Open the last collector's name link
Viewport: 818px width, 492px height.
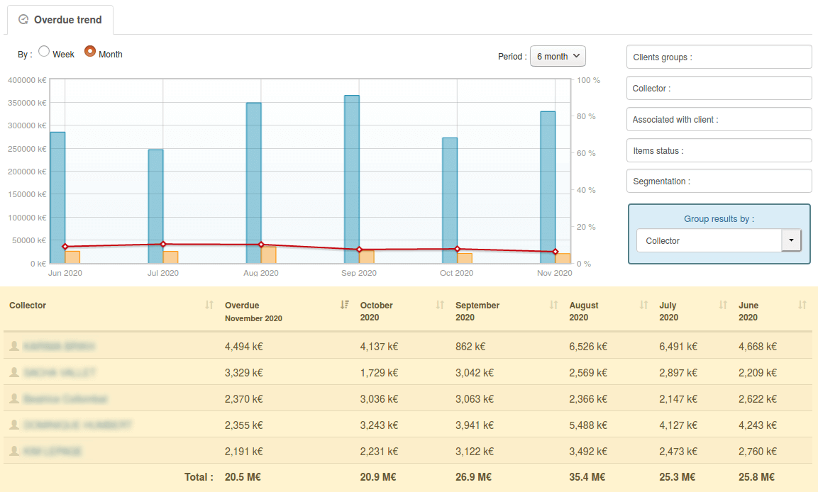pyautogui.click(x=52, y=452)
